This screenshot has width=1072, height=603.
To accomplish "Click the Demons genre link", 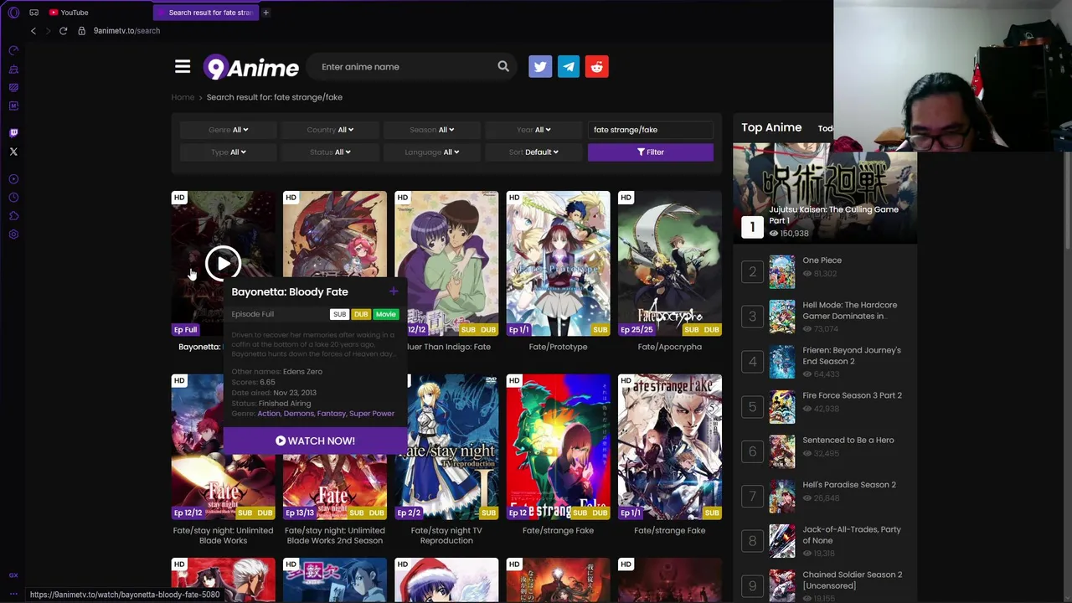I will 299,414.
